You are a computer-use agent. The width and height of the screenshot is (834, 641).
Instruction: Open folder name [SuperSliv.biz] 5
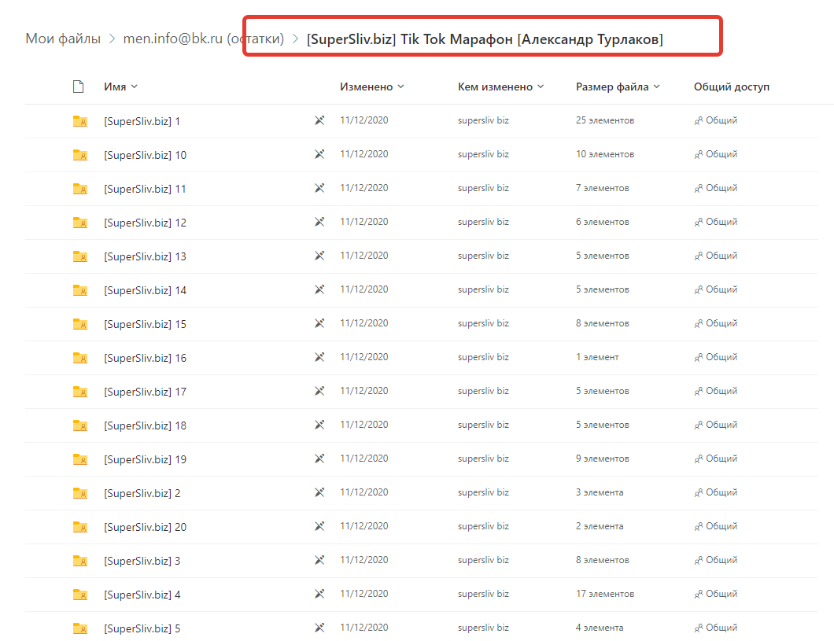142,628
